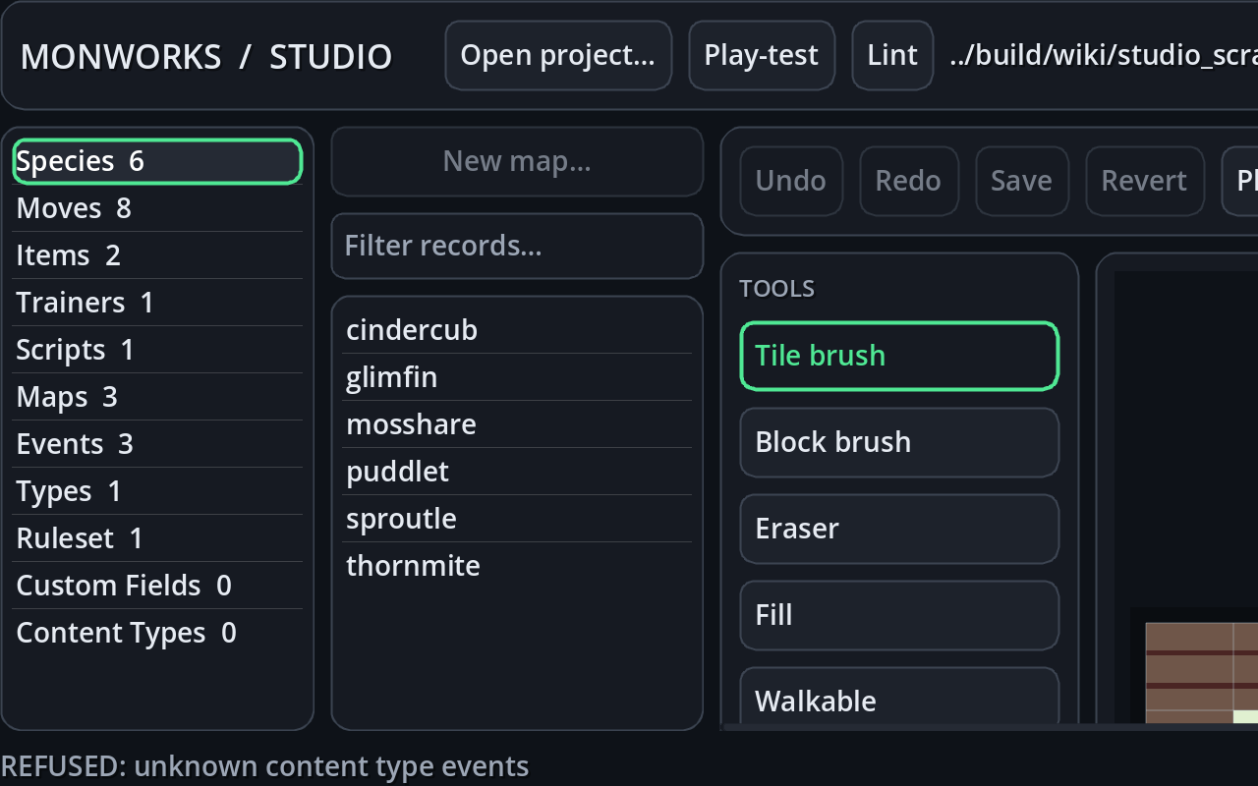Click the Save button
1258x786 pixels.
pyautogui.click(x=1021, y=181)
